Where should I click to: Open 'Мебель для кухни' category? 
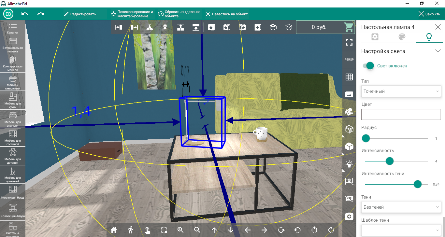(13, 101)
